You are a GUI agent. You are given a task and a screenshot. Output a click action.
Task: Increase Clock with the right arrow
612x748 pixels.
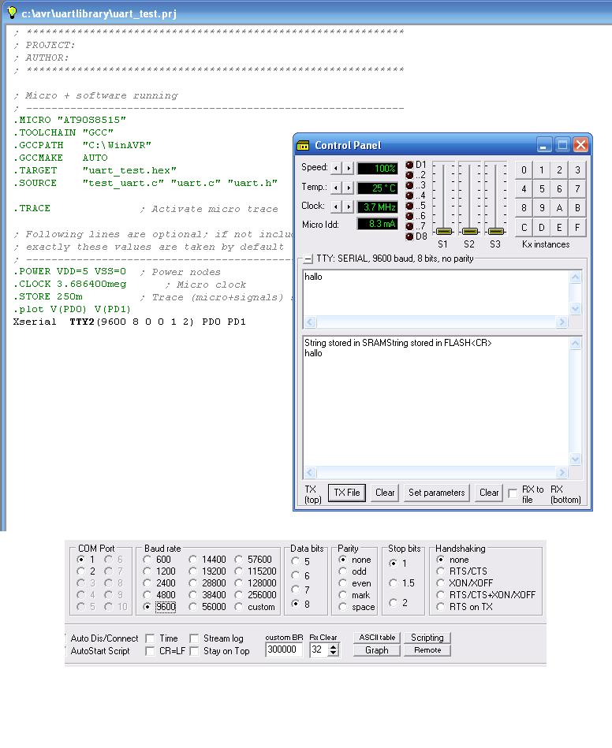tap(349, 207)
